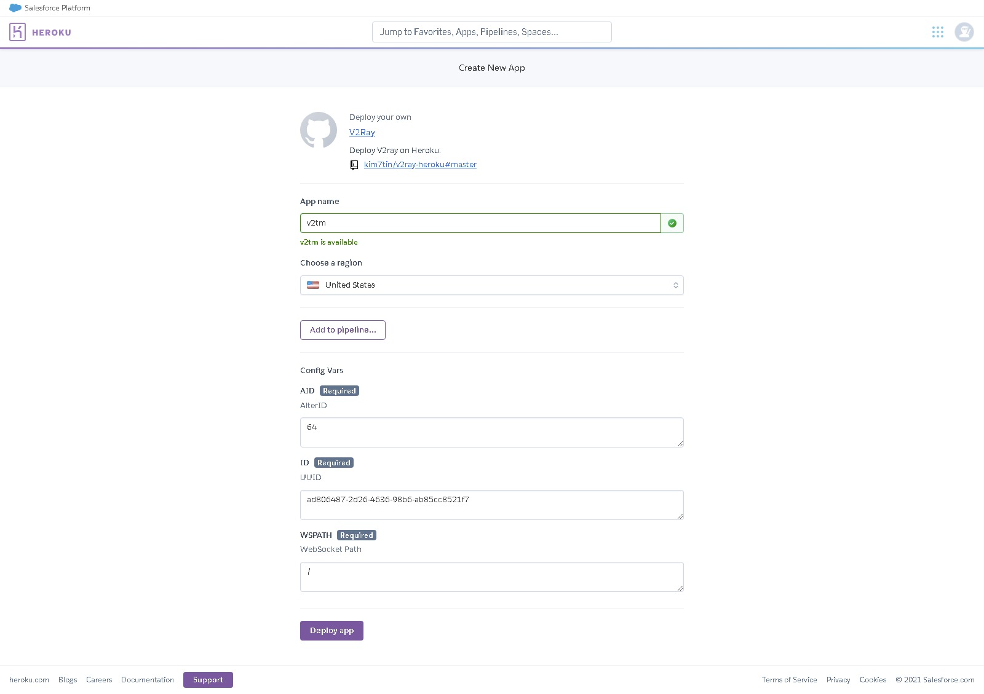Click the 'Deploy V2ray on Heroku.' description
The width and height of the screenshot is (984, 694).
click(395, 151)
